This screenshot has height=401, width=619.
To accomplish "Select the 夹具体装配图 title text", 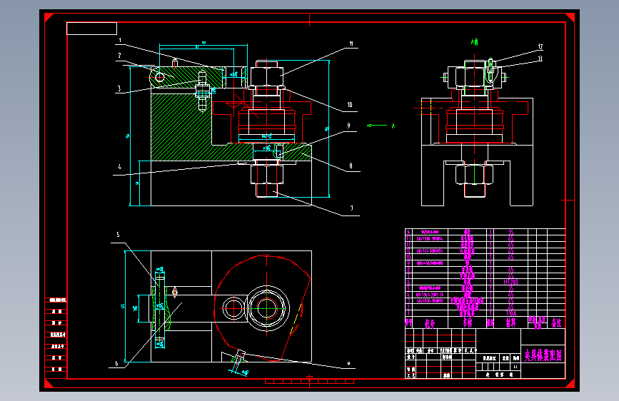I will [543, 355].
